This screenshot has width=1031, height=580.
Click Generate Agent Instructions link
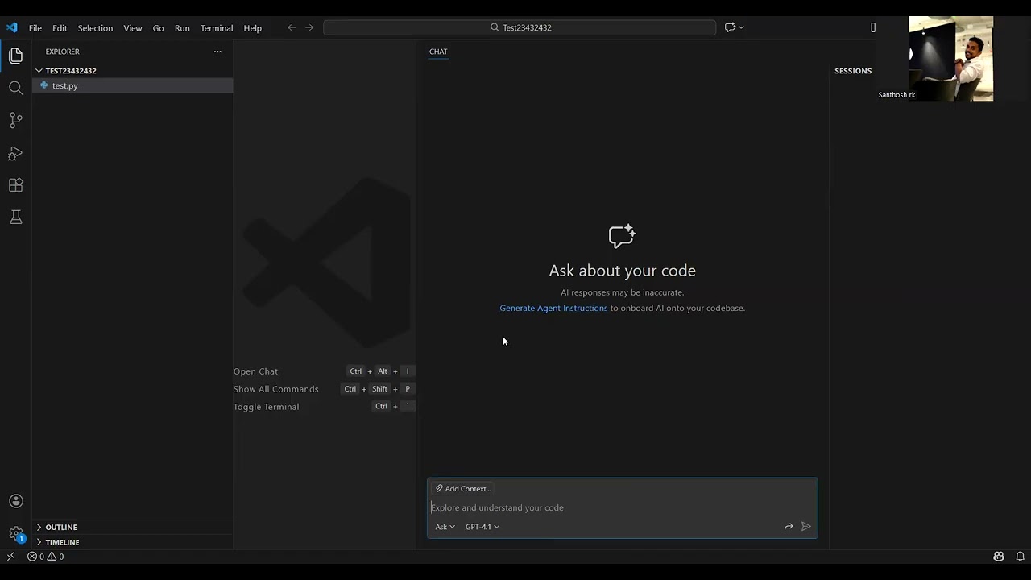[553, 308]
